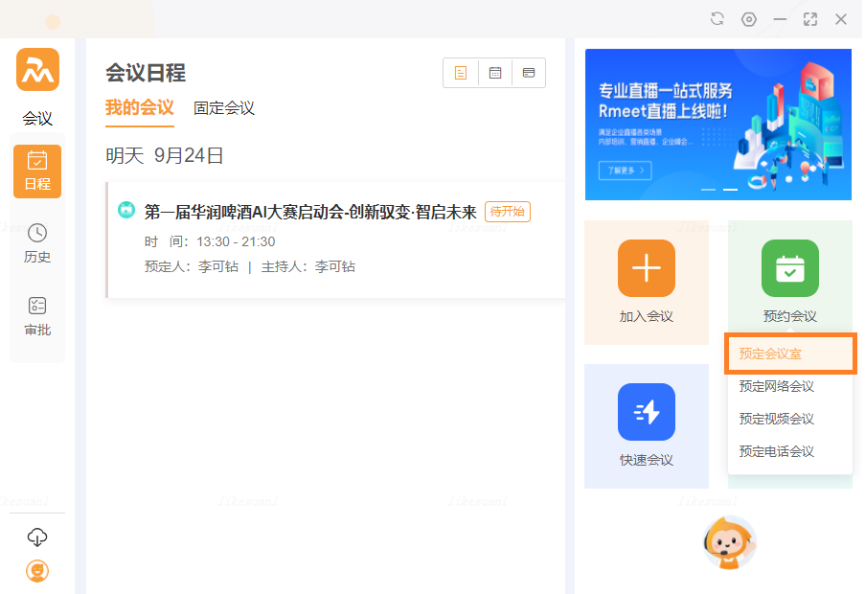Choose 预定视频会议 from the dropdown
The height and width of the screenshot is (594, 865).
(x=777, y=419)
